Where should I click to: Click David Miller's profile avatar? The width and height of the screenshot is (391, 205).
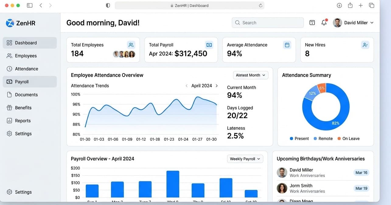[x=337, y=23]
